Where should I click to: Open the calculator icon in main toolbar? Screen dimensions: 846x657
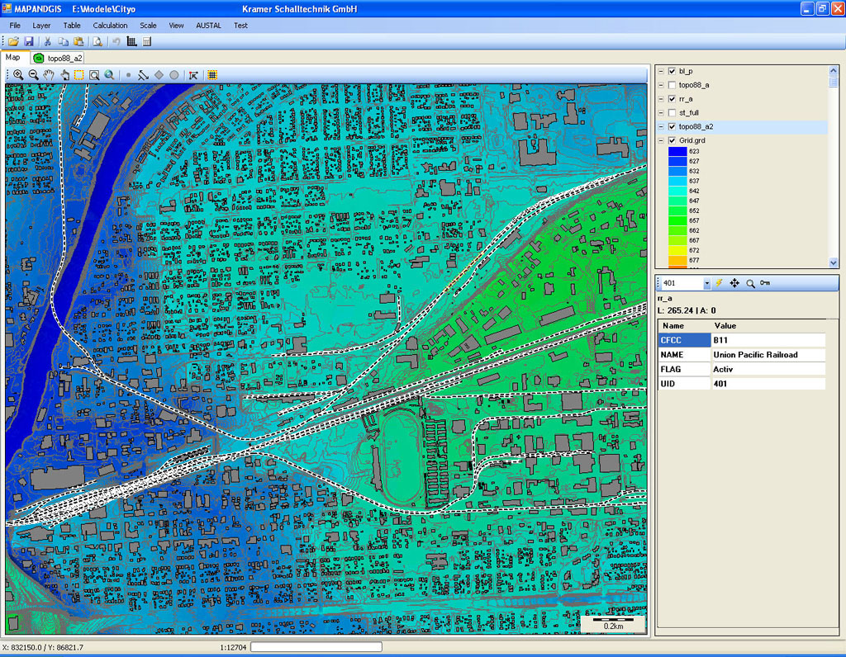pyautogui.click(x=147, y=41)
